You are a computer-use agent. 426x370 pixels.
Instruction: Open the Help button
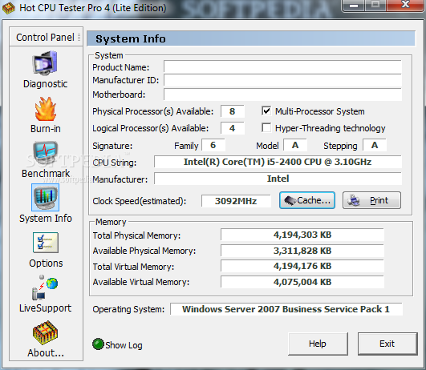(x=318, y=344)
